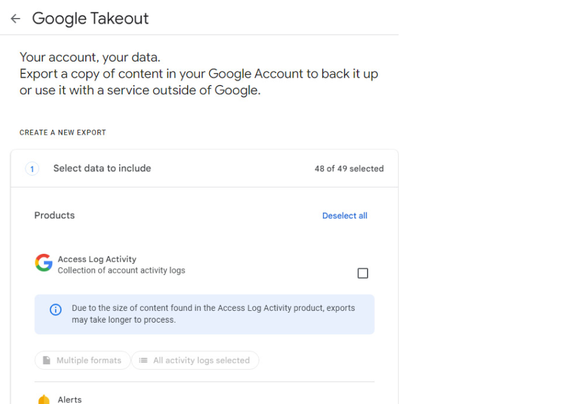The image size is (570, 404).
Task: Click the 48 of 49 selected counter
Action: point(349,169)
